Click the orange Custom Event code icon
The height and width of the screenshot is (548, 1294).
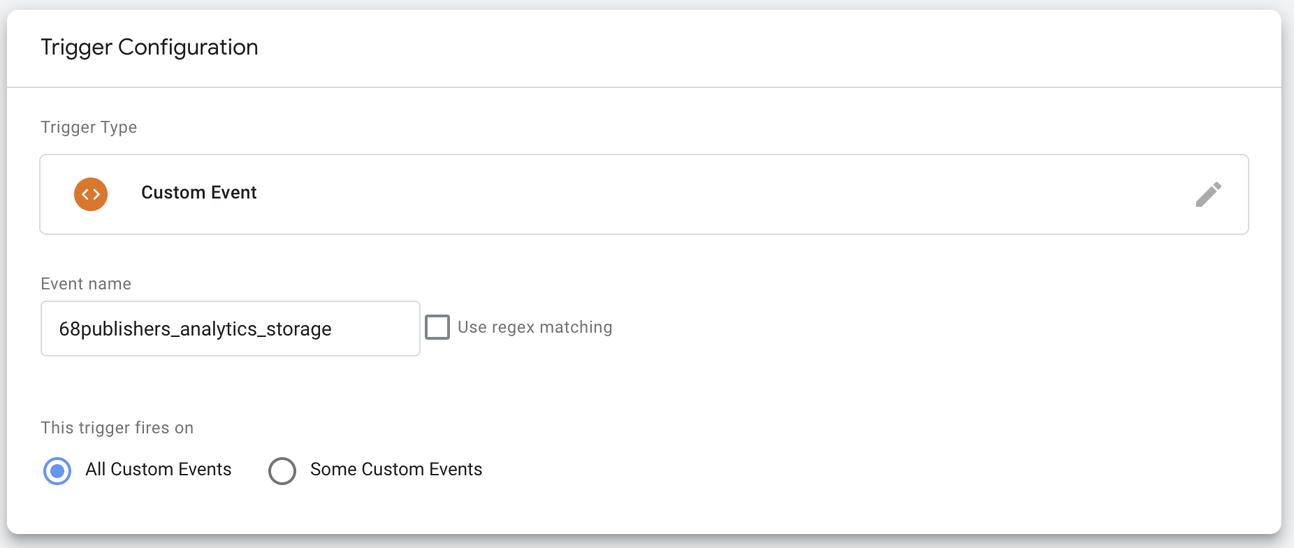(91, 194)
